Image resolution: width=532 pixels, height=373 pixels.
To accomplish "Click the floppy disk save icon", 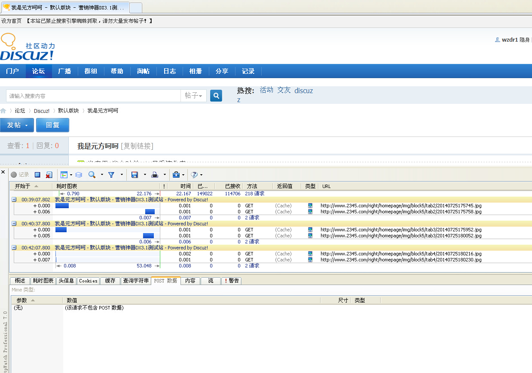I will (135, 175).
